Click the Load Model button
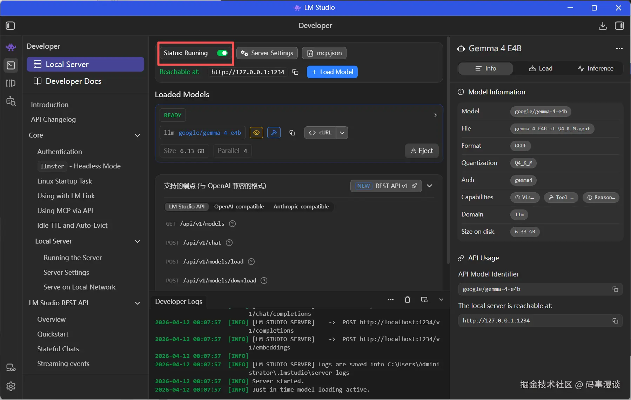631x400 pixels. [x=332, y=72]
